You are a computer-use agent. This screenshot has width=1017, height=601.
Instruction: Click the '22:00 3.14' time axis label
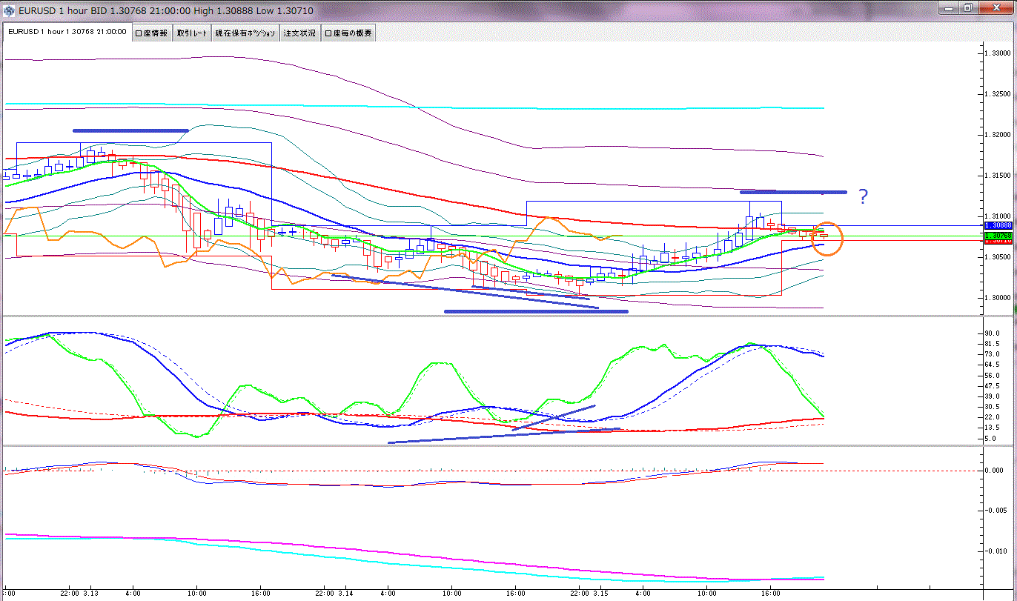pyautogui.click(x=334, y=594)
